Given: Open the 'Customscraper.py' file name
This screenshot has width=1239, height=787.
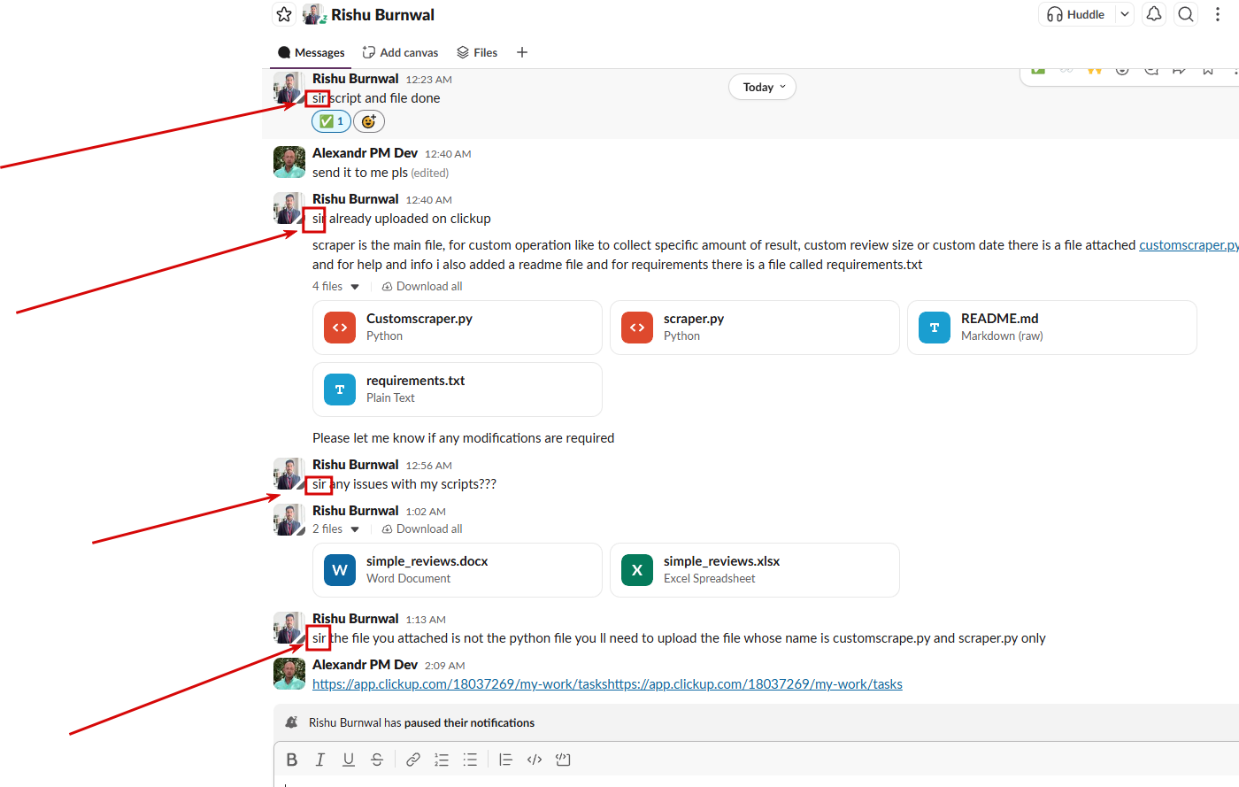Looking at the screenshot, I should (x=419, y=319).
